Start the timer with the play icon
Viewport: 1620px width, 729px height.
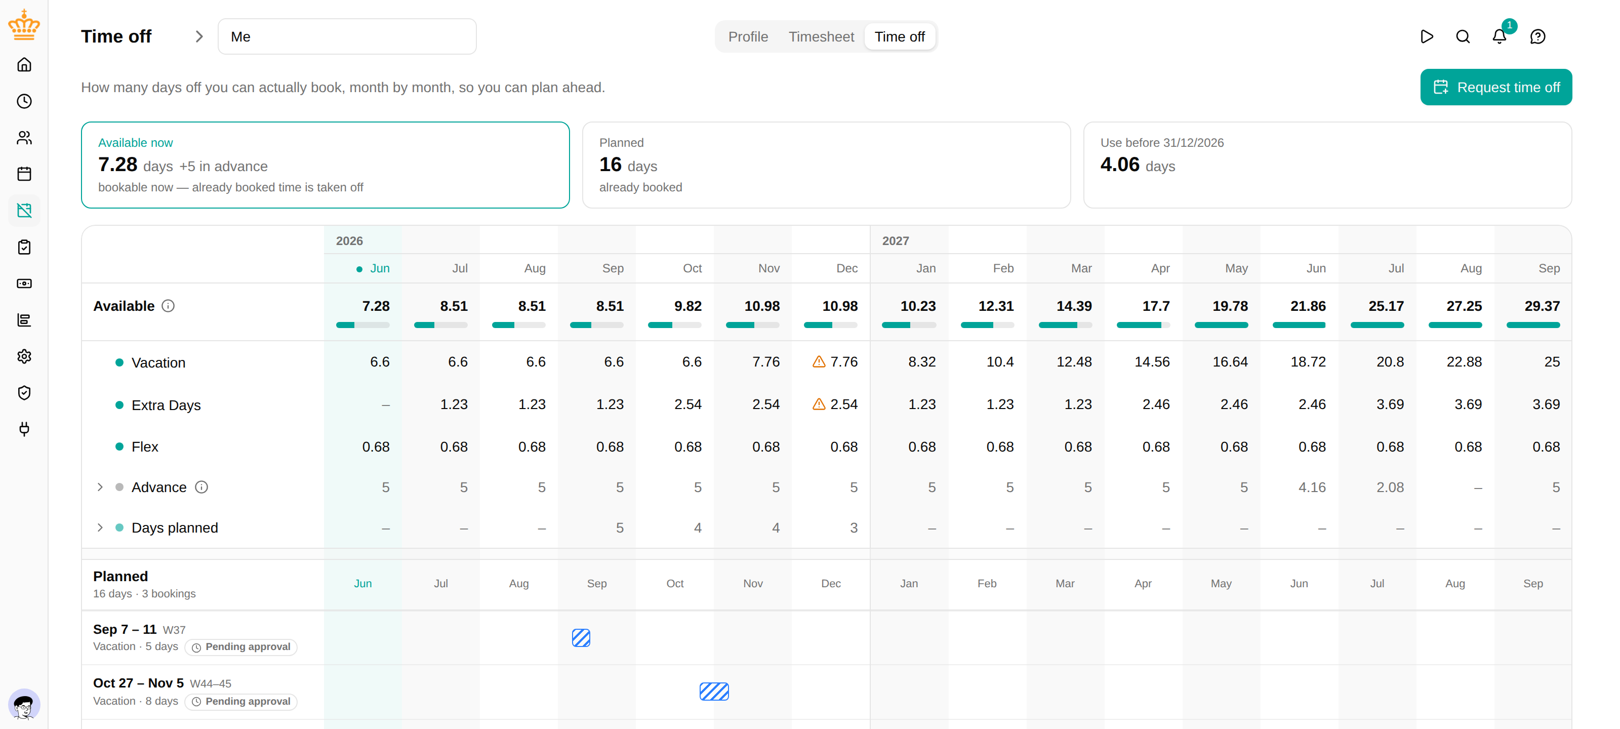tap(1427, 36)
